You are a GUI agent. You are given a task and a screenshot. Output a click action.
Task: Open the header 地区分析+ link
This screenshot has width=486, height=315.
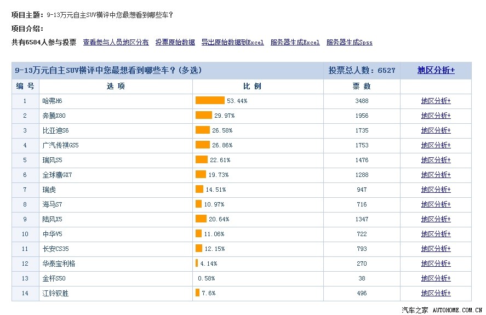point(436,70)
